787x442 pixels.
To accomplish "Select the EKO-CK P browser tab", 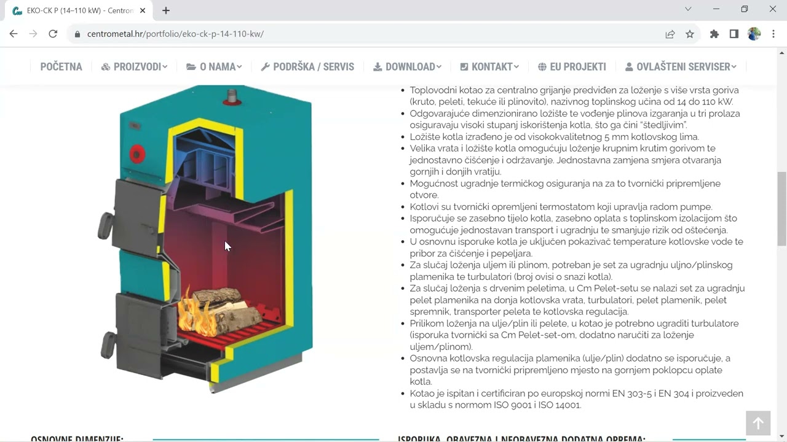I will click(x=78, y=11).
